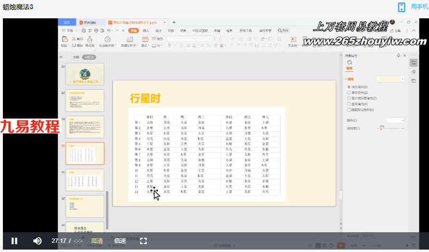This screenshot has height=252, width=429.
Task: Select the pattern fill radio button
Action: coord(349,104)
